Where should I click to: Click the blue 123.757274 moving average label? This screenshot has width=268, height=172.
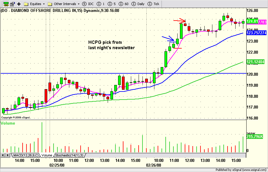(257, 33)
